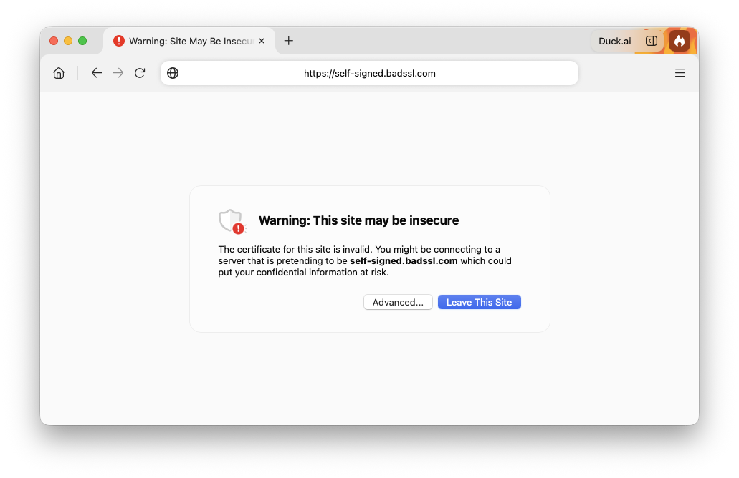Go to the home page icon

(x=59, y=73)
